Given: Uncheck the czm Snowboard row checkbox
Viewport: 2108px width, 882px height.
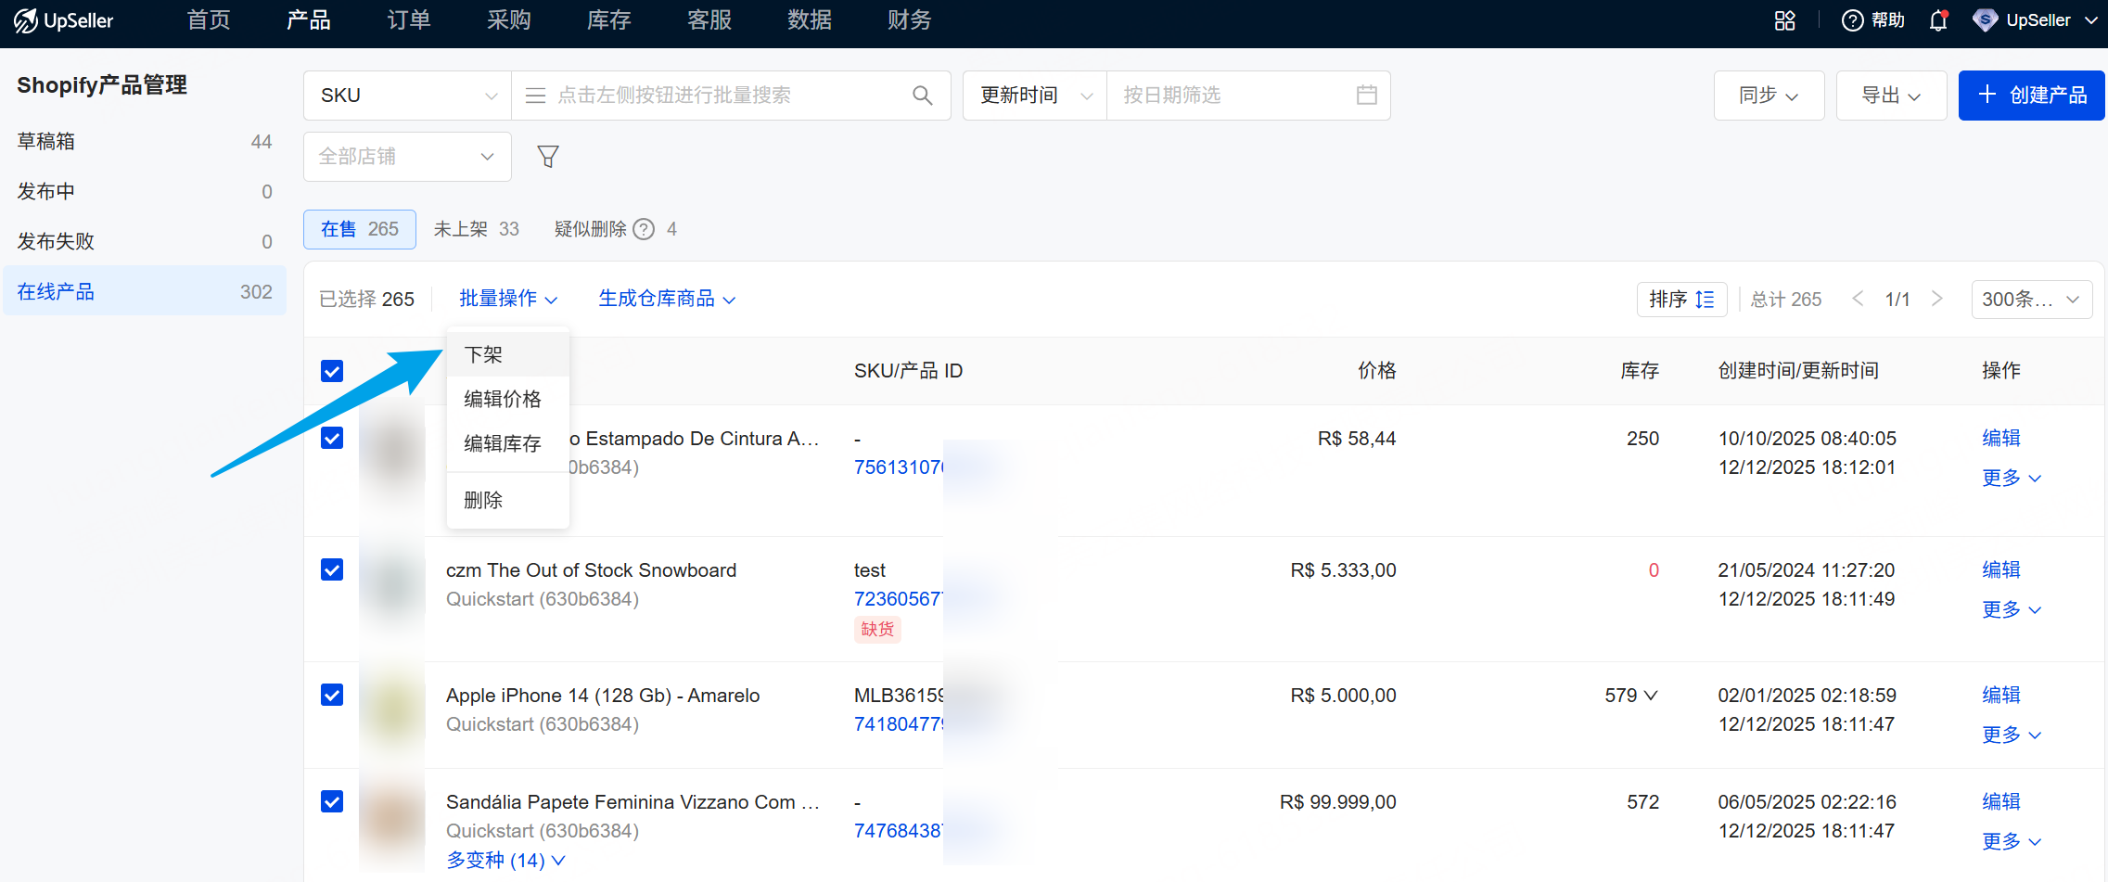Looking at the screenshot, I should coord(332,569).
